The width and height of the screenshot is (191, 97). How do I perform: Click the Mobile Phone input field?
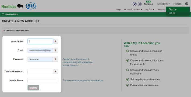click(x=43, y=80)
